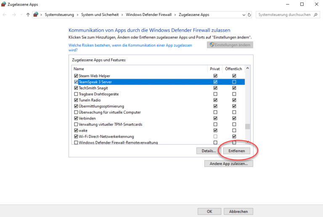Click the Privat column header
323x217 pixels.
point(215,69)
